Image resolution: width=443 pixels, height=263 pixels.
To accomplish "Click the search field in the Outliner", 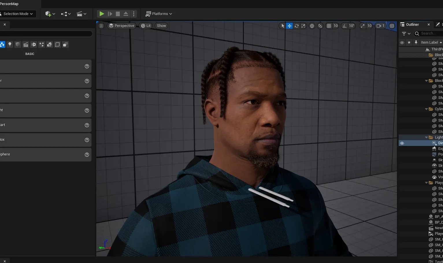I will pyautogui.click(x=429, y=33).
